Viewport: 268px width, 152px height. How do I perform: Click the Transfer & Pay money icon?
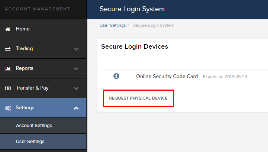click(x=8, y=88)
